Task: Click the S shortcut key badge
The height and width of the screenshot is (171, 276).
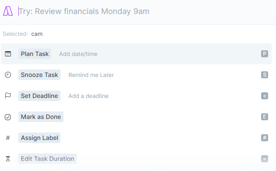Action: tap(265, 75)
